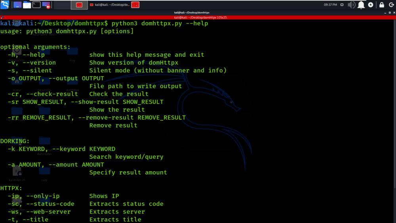This screenshot has height=223, width=396.
Task: Click 'File path to write output' text
Action: [x=135, y=86]
